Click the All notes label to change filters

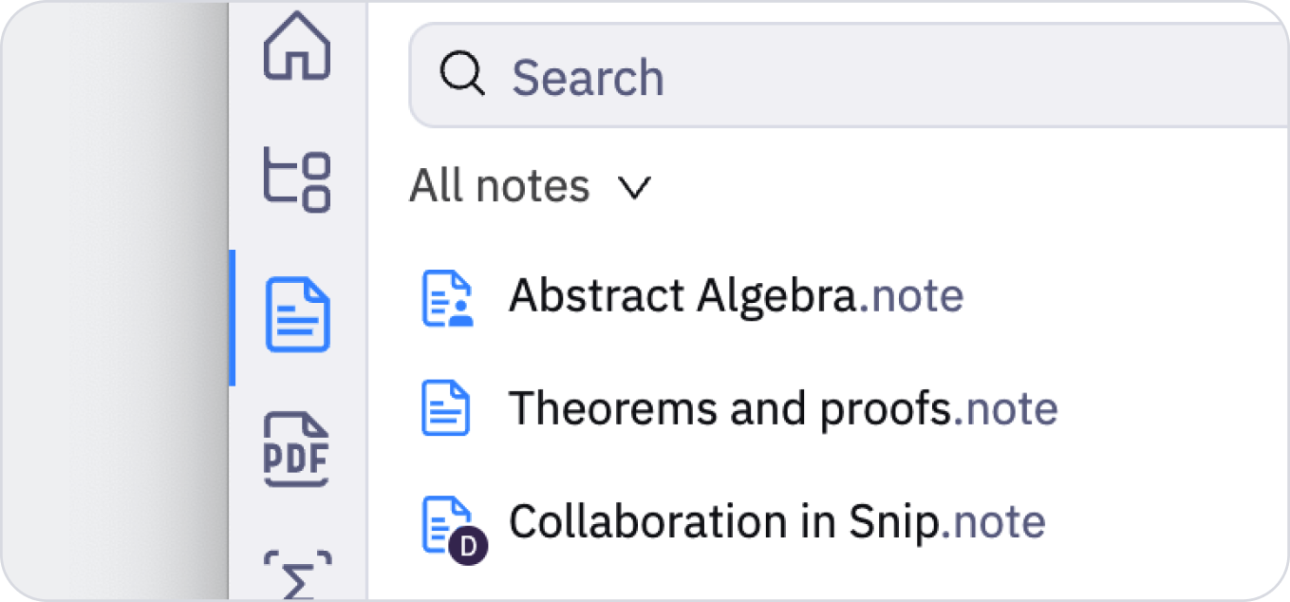pos(497,186)
